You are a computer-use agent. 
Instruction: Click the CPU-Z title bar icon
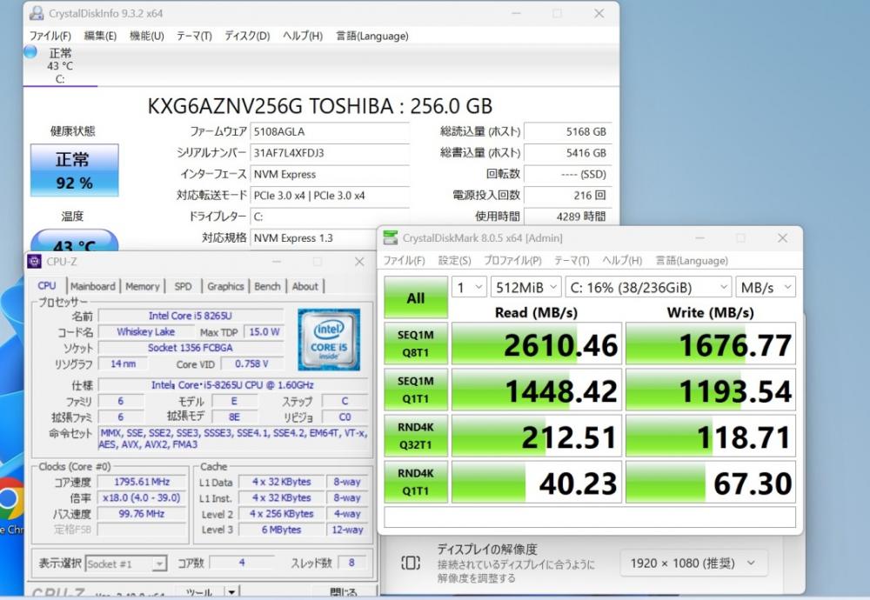(x=35, y=261)
